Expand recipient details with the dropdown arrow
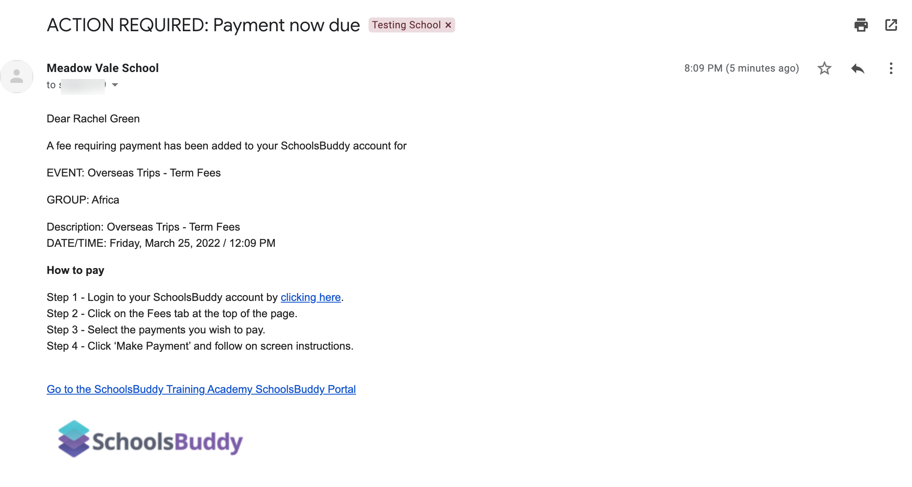Viewport: 912px width, 487px height. (x=115, y=85)
